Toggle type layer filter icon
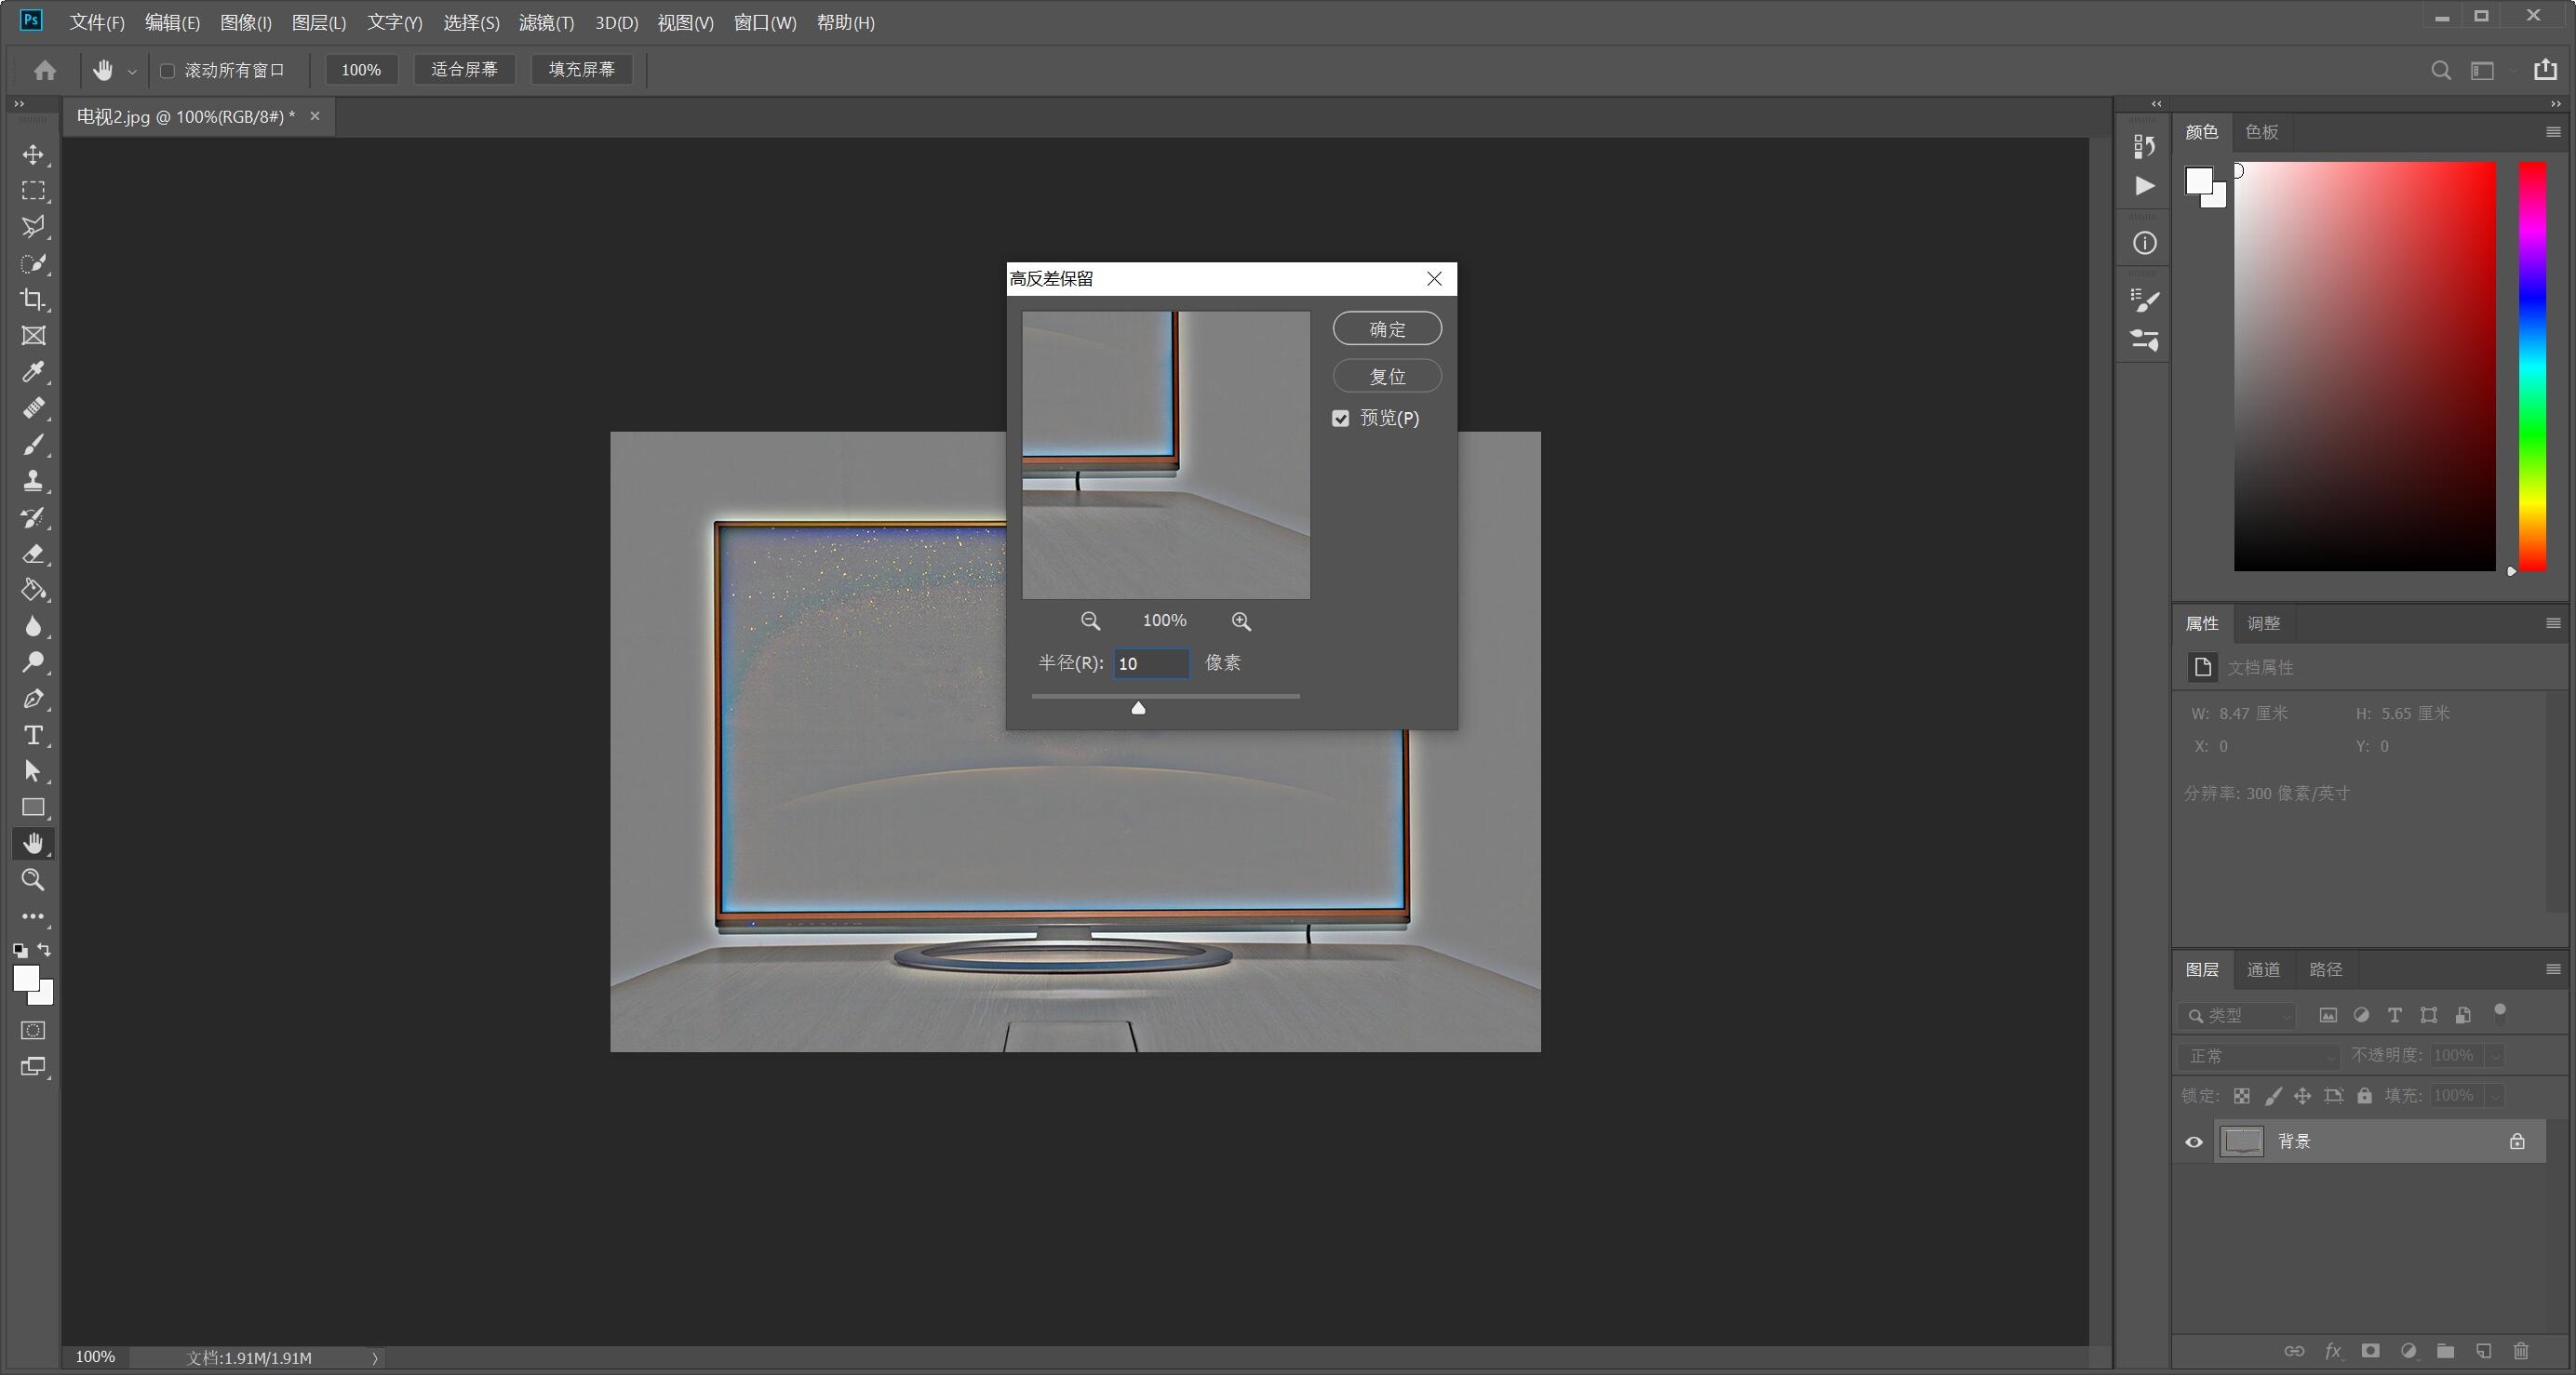Image resolution: width=2576 pixels, height=1375 pixels. point(2395,1015)
